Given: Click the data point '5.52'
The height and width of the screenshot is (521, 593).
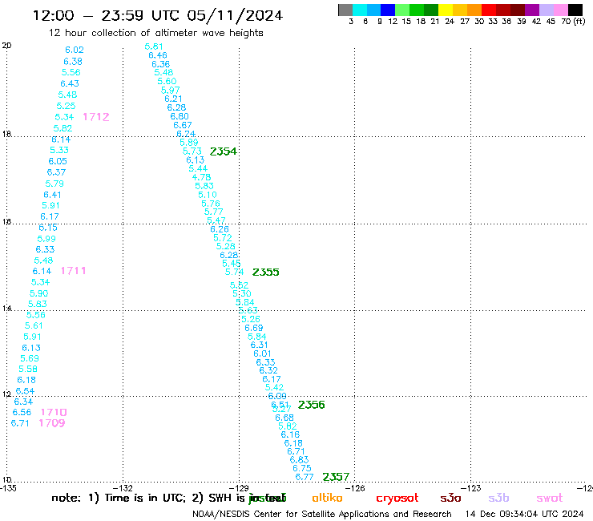Looking at the screenshot, I should coord(239,285).
